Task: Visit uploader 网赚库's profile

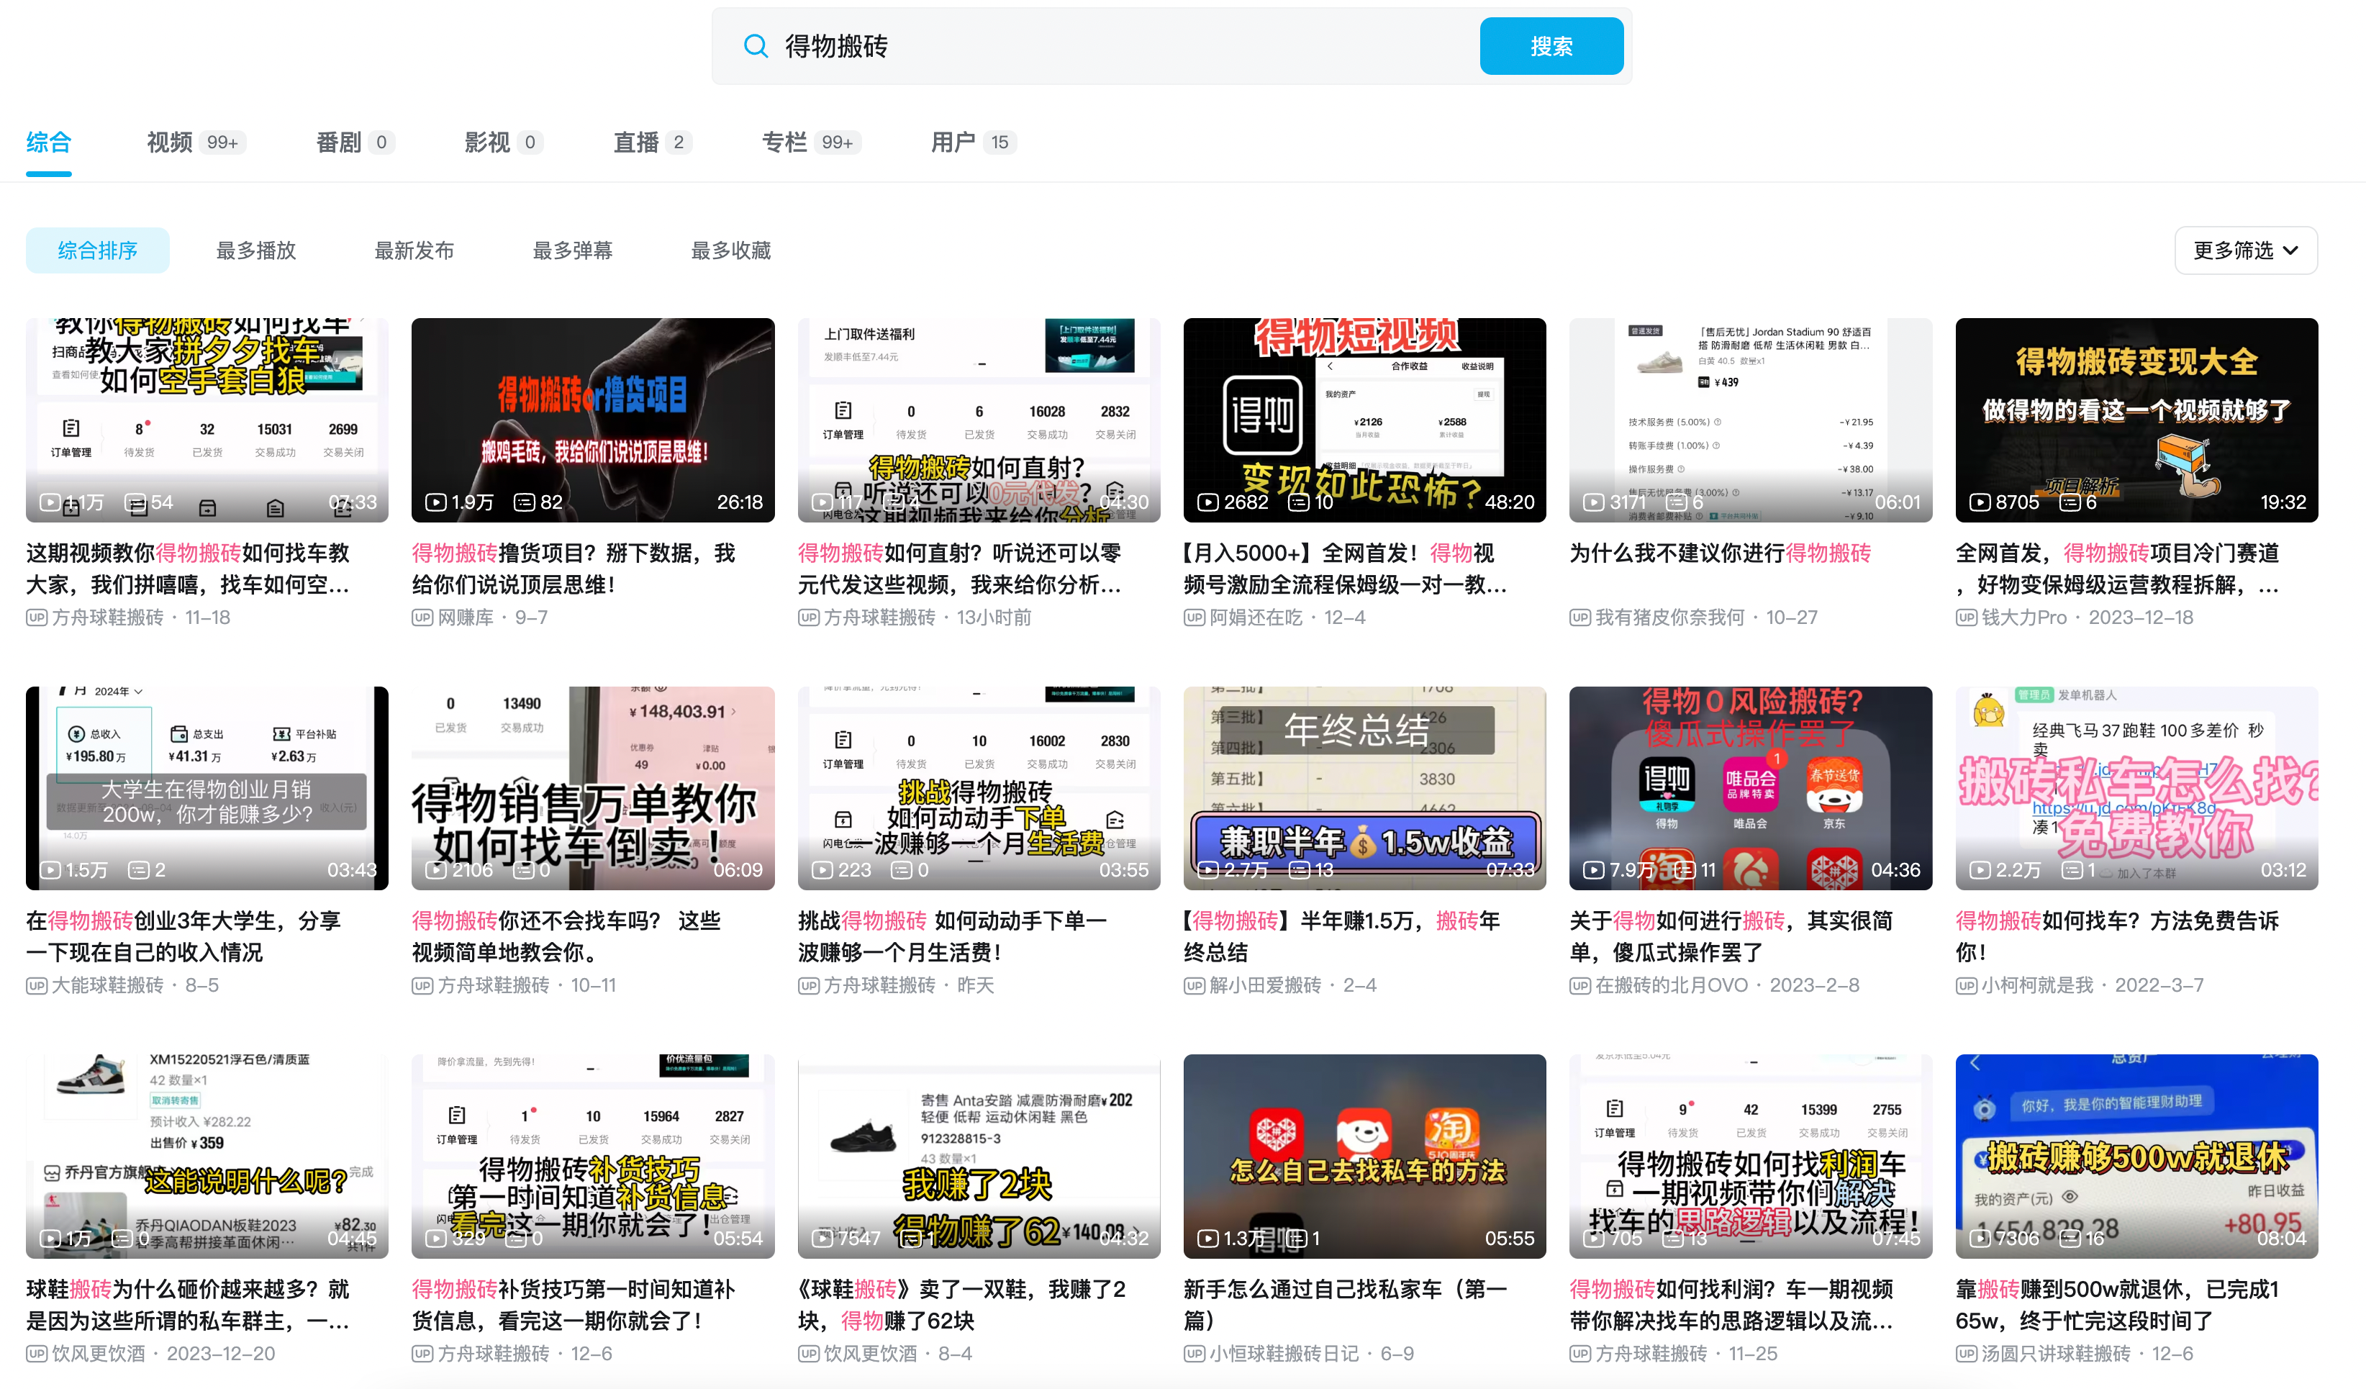Action: coord(466,617)
